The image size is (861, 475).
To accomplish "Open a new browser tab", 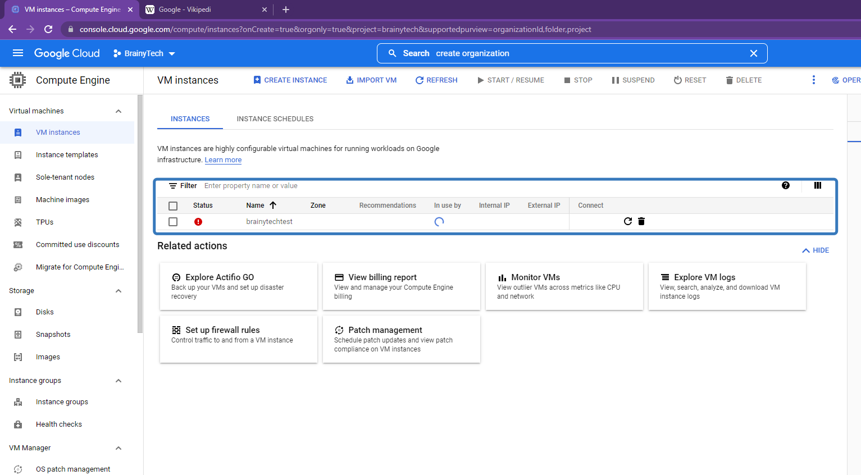I will (x=286, y=10).
